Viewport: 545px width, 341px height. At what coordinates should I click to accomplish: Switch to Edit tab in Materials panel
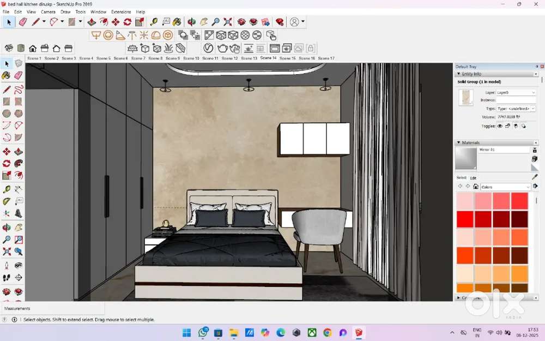tap(473, 178)
